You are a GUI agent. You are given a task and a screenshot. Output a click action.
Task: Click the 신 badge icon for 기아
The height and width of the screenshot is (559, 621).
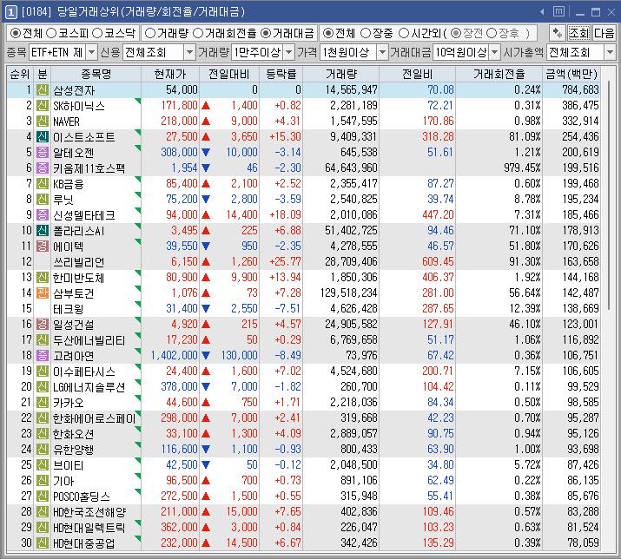(43, 480)
